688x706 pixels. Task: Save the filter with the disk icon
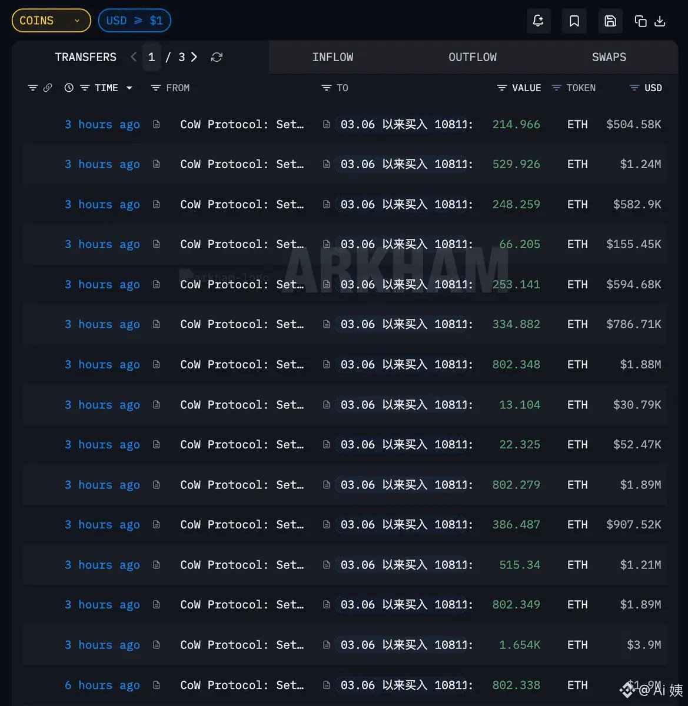[610, 21]
